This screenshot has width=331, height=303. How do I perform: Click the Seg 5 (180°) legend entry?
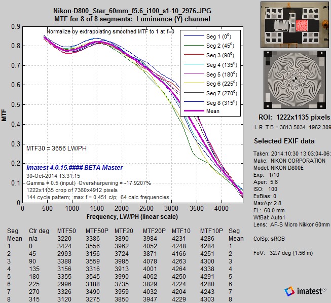pos(210,74)
